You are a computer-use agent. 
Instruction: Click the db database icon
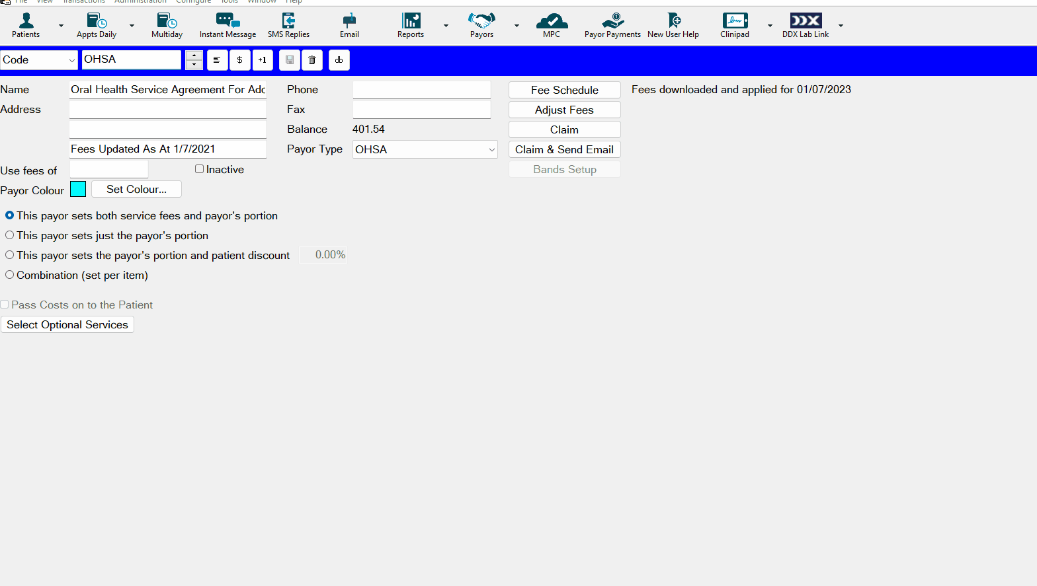339,60
